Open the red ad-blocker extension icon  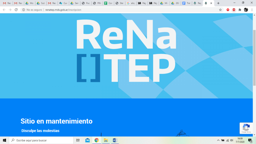[234, 10]
